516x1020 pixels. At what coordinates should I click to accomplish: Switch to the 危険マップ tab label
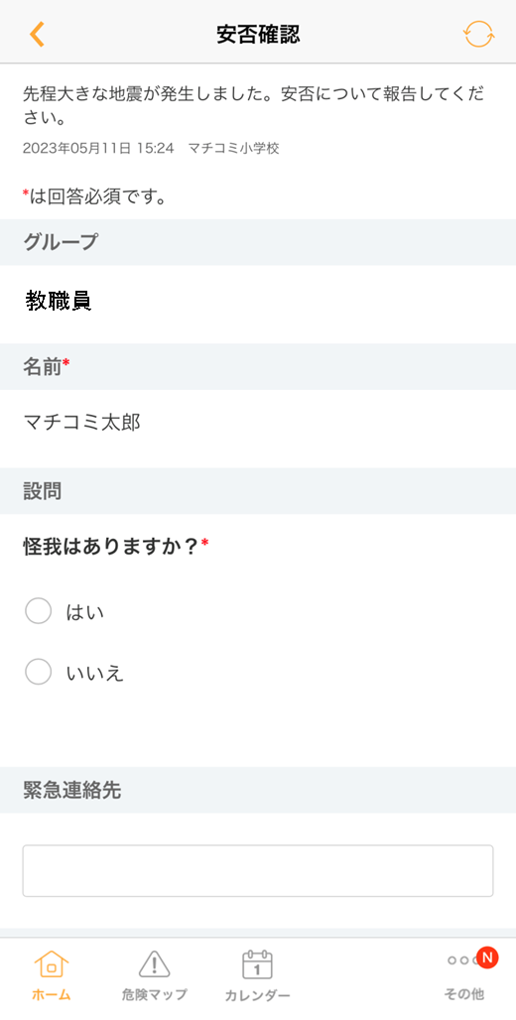154,994
